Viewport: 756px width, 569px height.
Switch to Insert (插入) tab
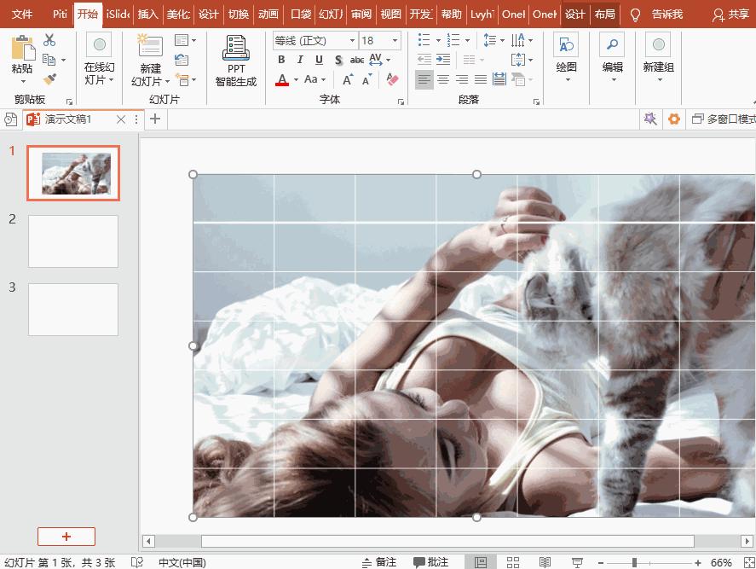(147, 15)
